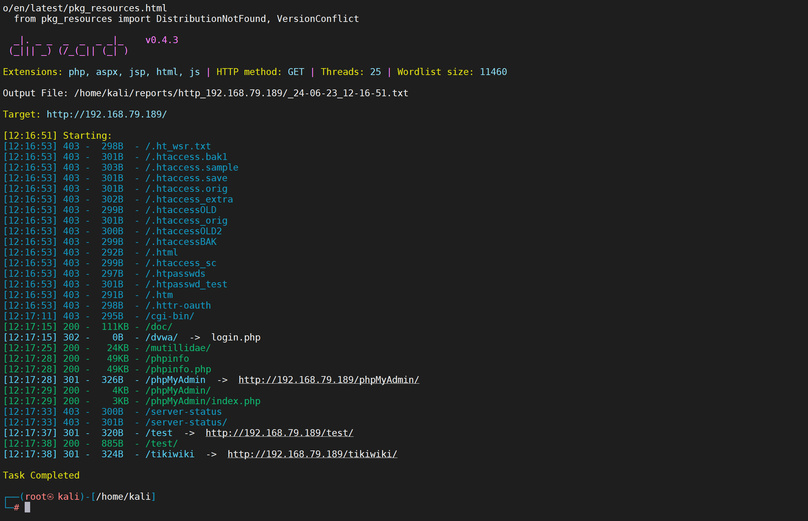Click the Task Completed message
Viewport: 808px width, 521px height.
click(x=41, y=475)
